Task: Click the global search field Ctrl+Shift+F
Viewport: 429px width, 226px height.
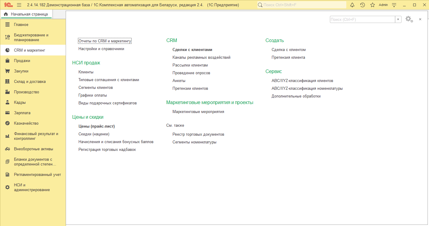Action: (302, 5)
